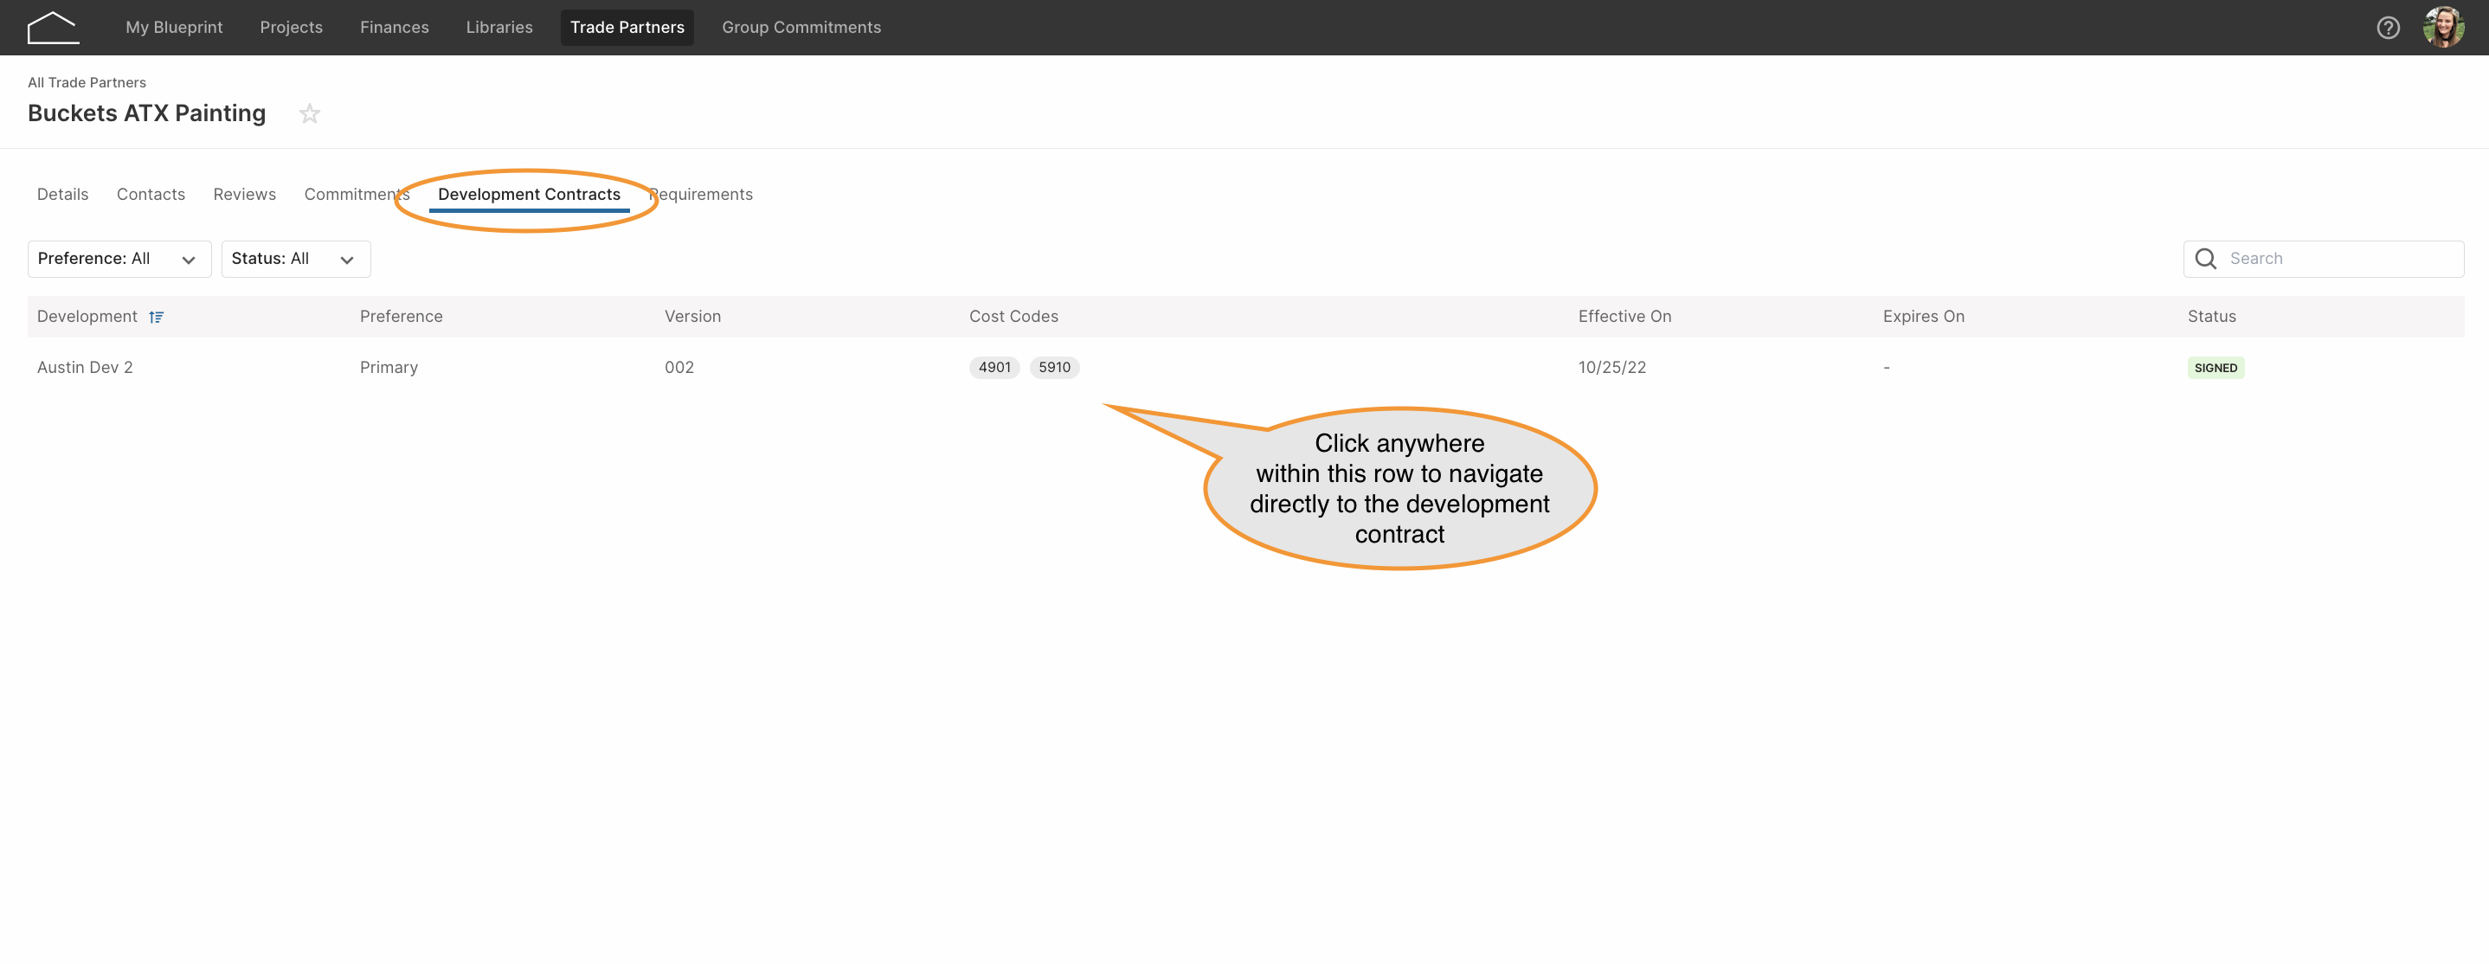Switch to the Reviews tab
Screen dimensions: 2489x964
click(x=244, y=194)
